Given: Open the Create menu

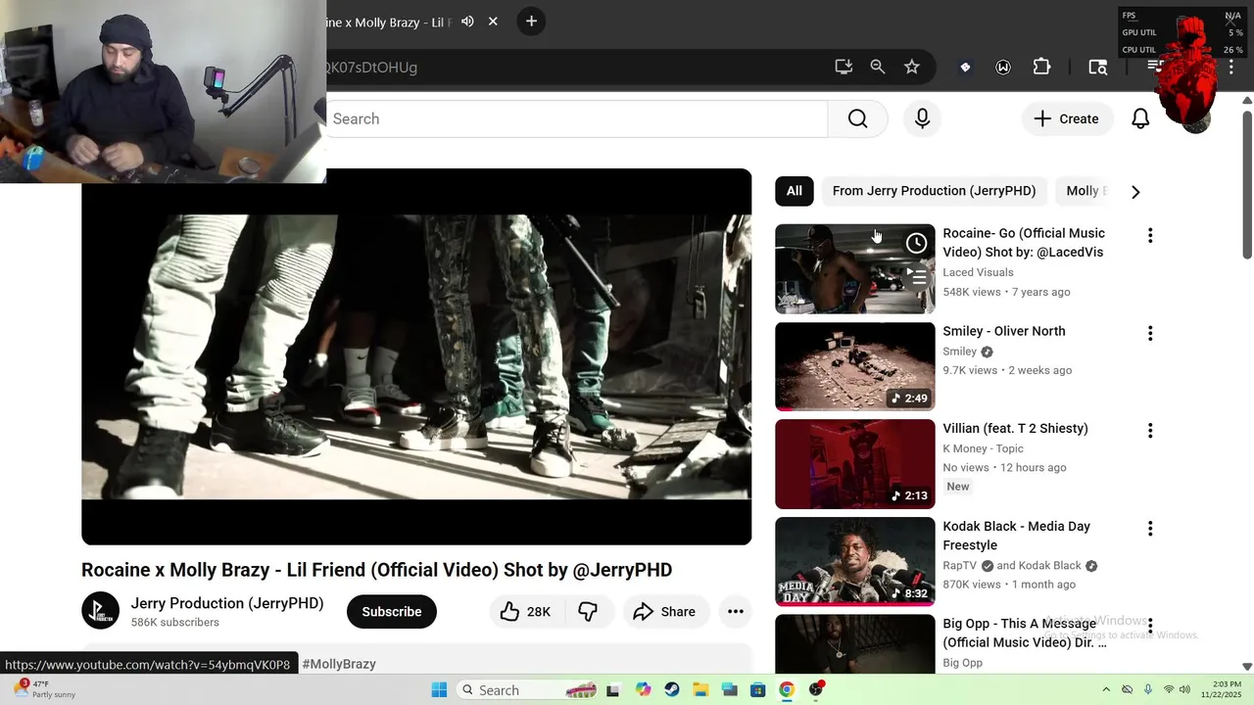Looking at the screenshot, I should [1067, 118].
